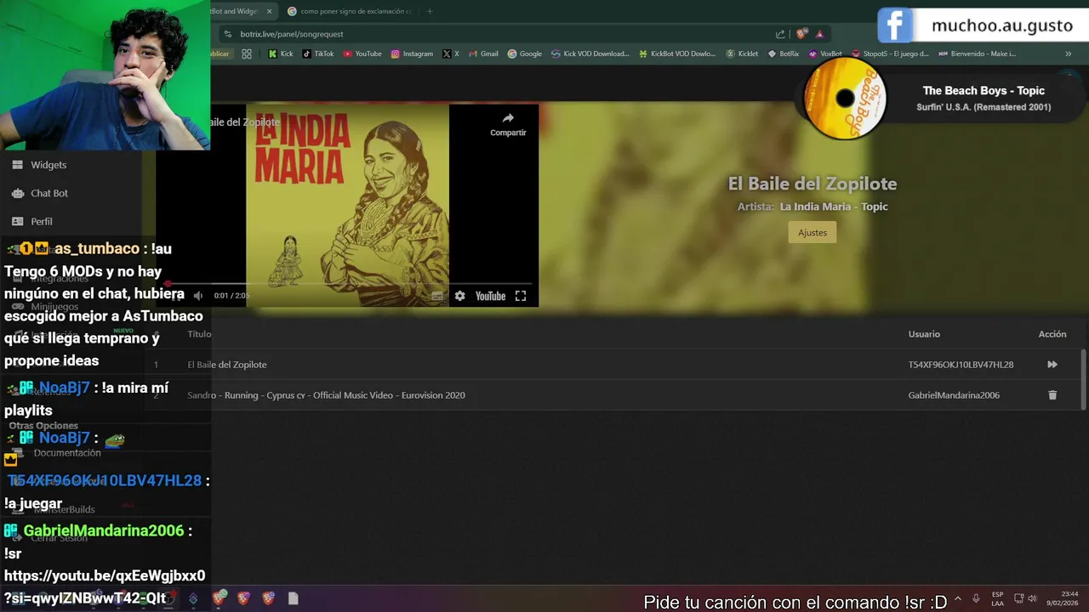Viewport: 1089px width, 612px height.
Task: Click the video progress bar
Action: pos(349,284)
